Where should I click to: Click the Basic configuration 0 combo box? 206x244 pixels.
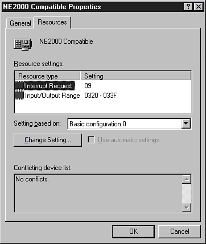click(x=129, y=124)
